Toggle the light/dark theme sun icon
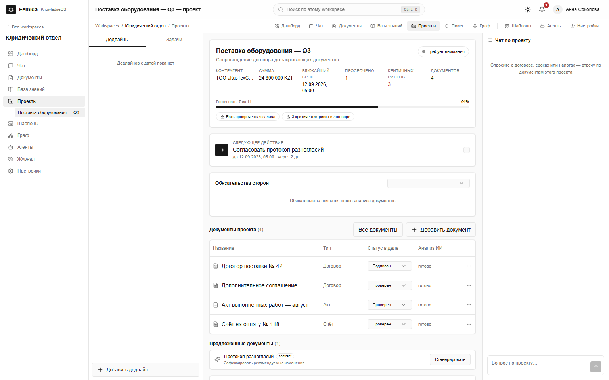Screen dimensions: 609x380 (x=528, y=9)
